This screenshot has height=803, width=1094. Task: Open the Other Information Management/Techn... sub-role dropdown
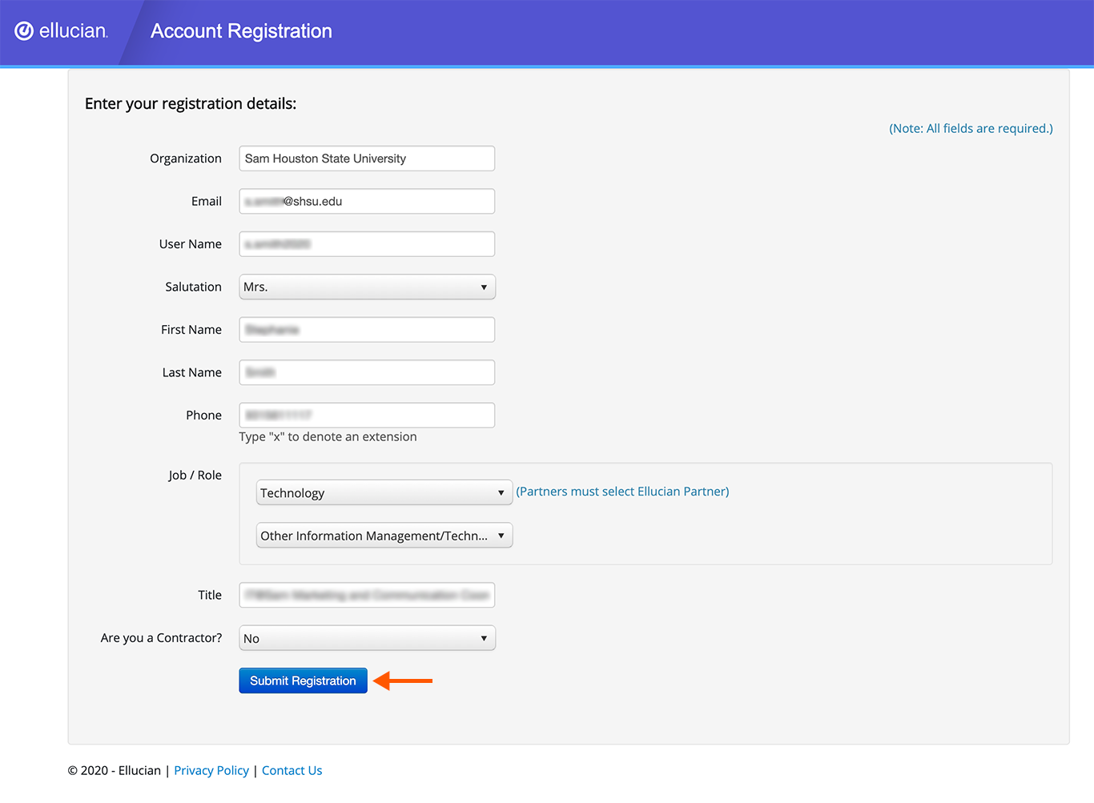pyautogui.click(x=501, y=535)
